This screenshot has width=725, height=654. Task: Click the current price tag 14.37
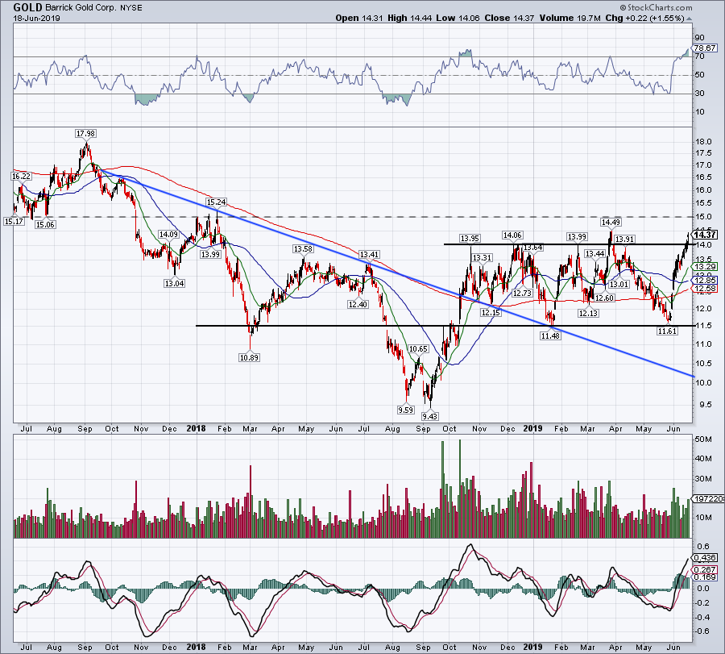(705, 235)
